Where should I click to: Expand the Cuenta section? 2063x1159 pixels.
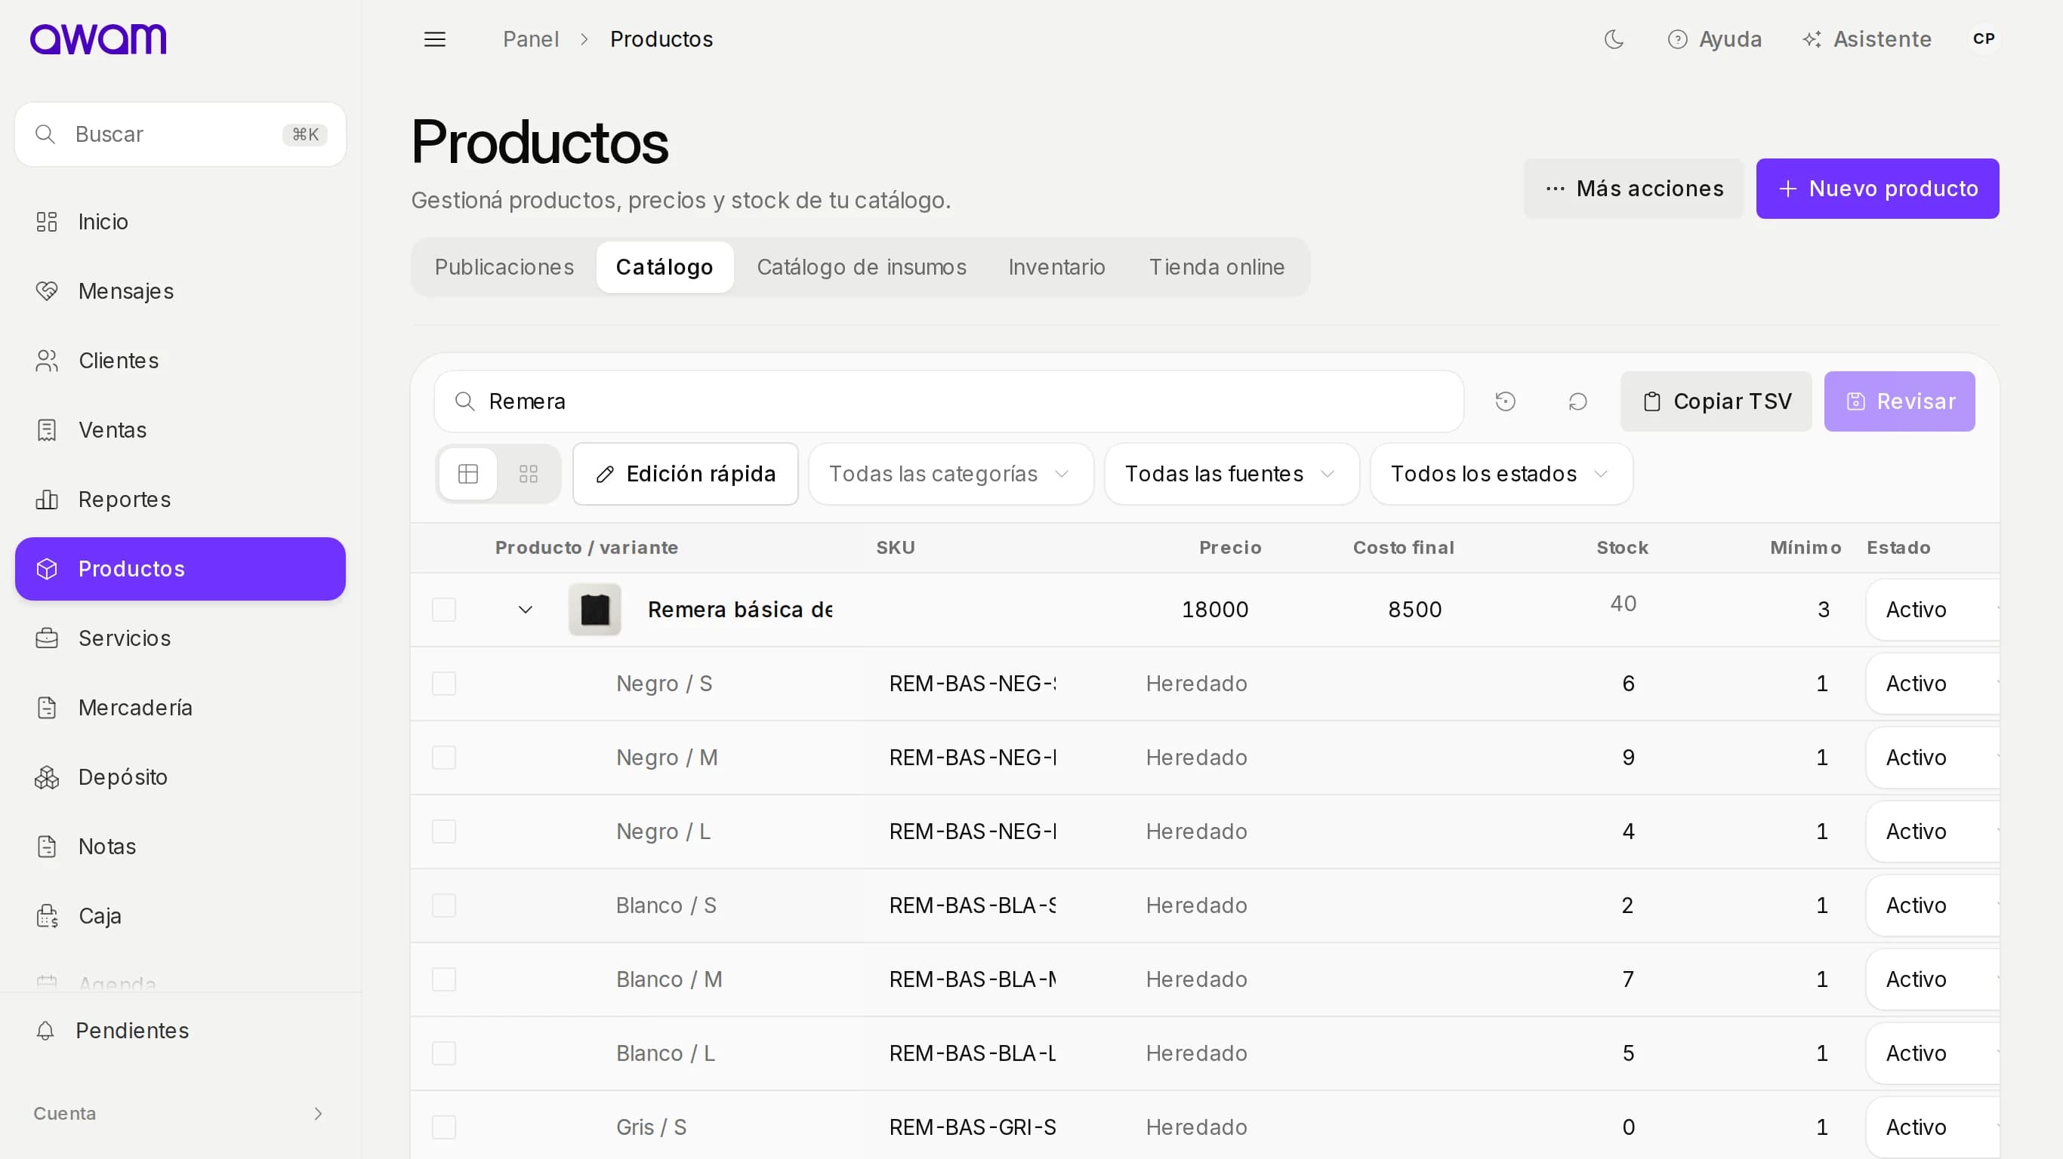(x=180, y=1114)
